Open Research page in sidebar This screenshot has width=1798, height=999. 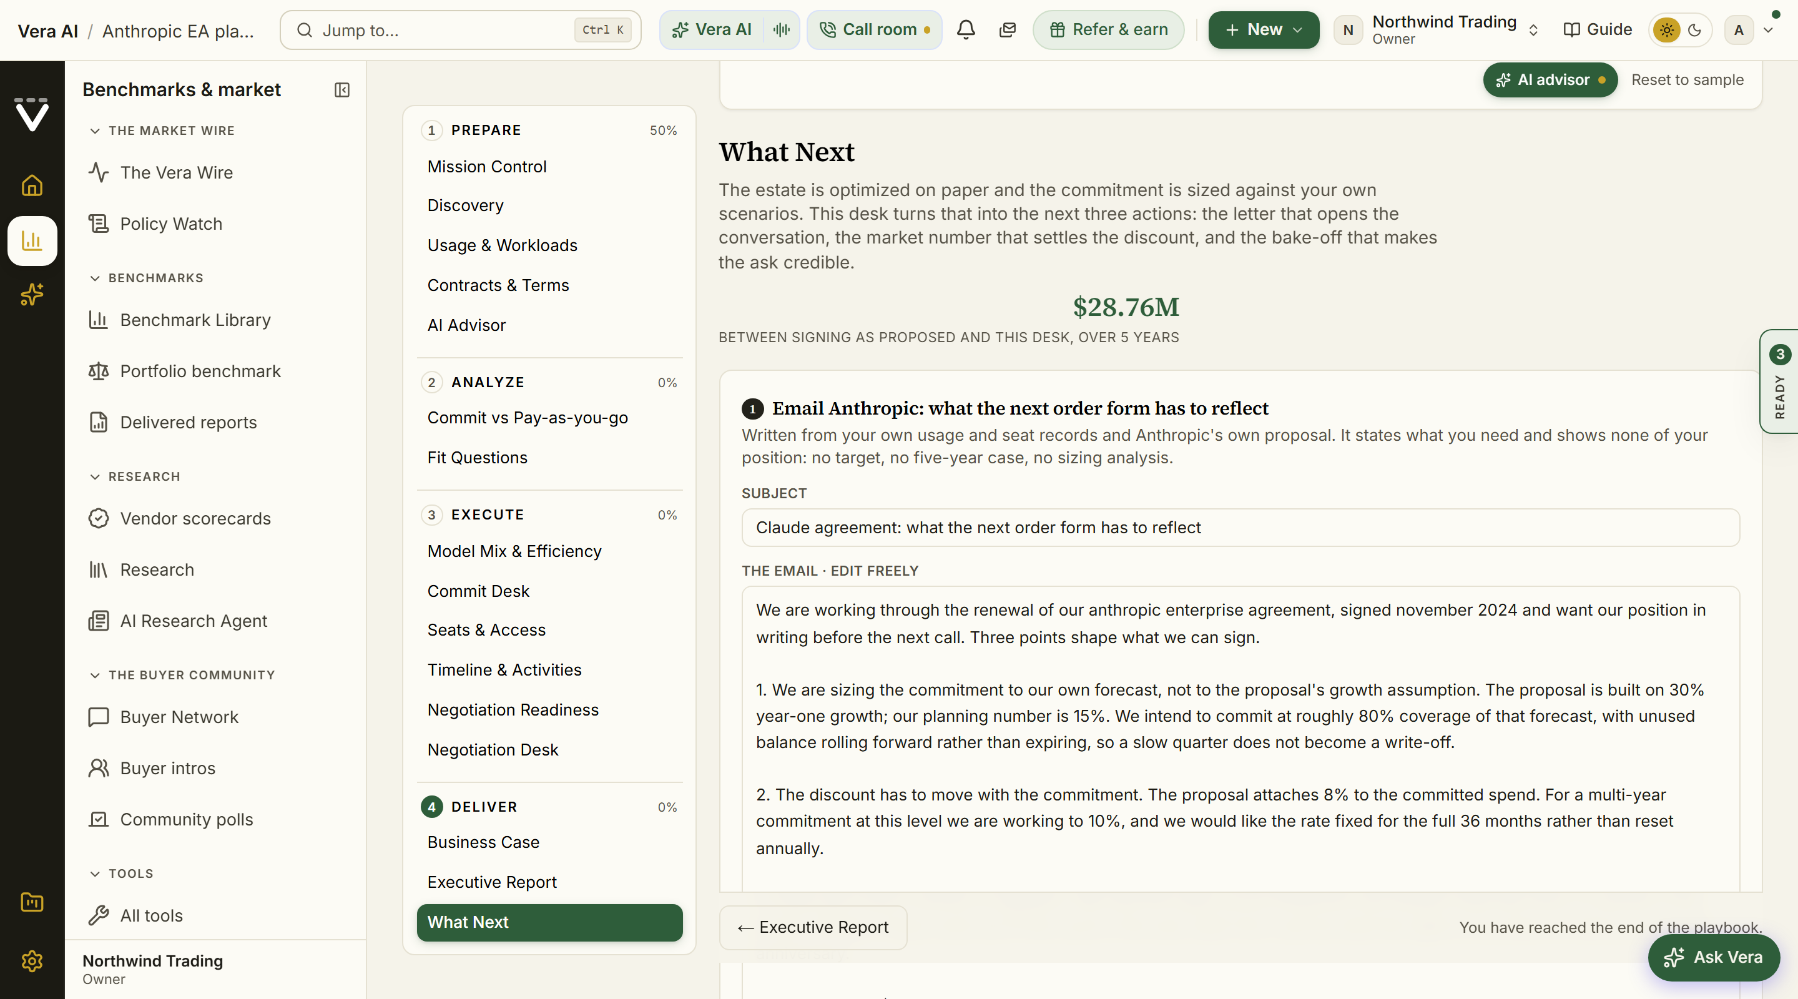pyautogui.click(x=217, y=569)
